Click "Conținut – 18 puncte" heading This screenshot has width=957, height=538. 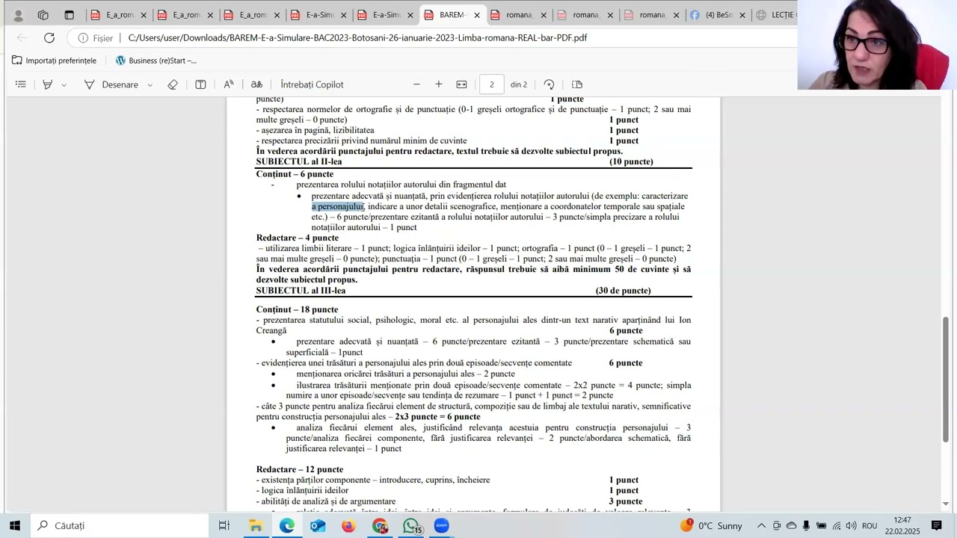click(297, 309)
